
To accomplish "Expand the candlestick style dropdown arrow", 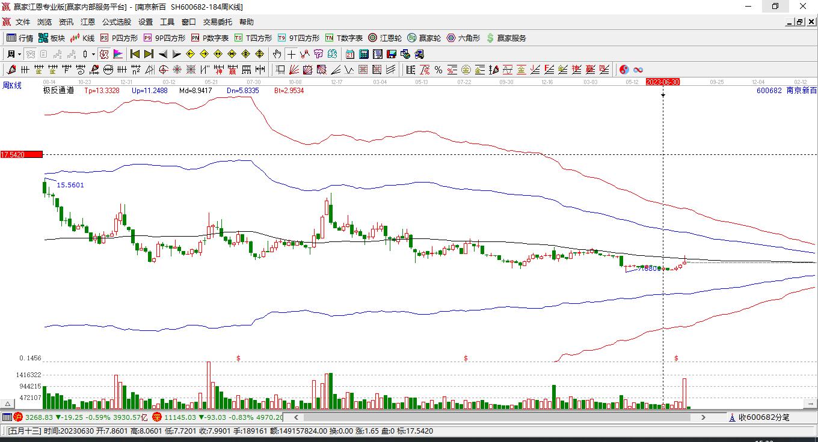I will [x=94, y=54].
